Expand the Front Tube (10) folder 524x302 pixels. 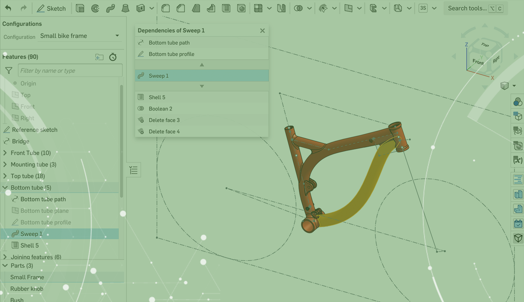(5, 153)
